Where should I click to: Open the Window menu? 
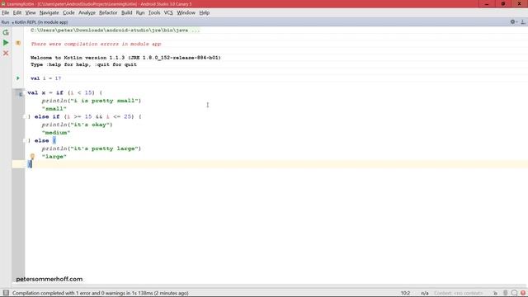pos(186,13)
